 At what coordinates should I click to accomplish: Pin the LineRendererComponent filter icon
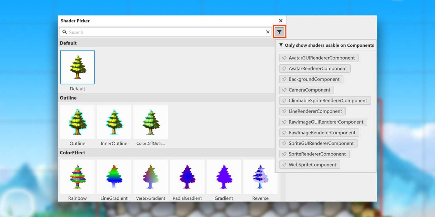(x=284, y=111)
